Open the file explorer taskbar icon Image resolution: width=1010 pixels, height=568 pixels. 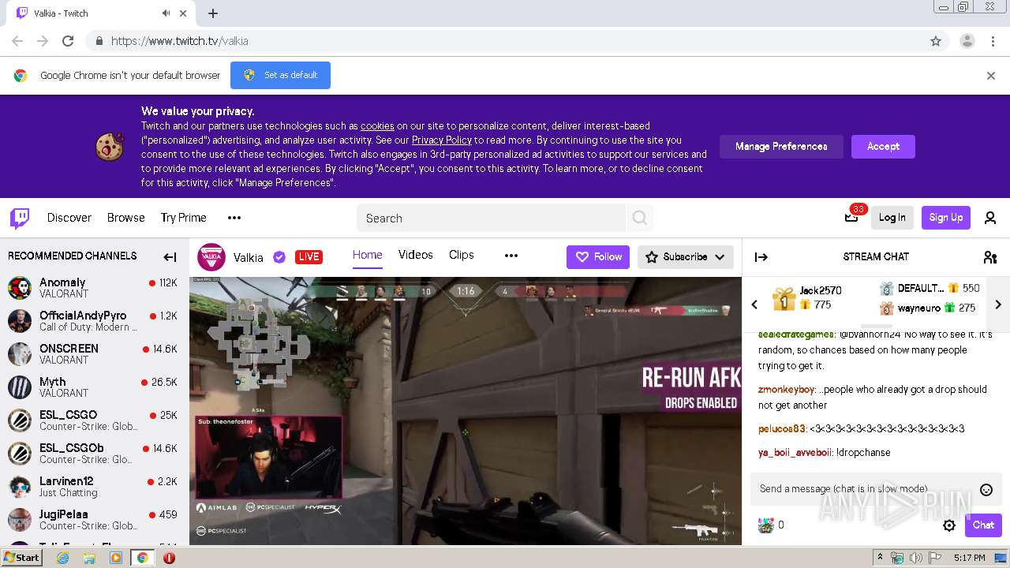(89, 558)
